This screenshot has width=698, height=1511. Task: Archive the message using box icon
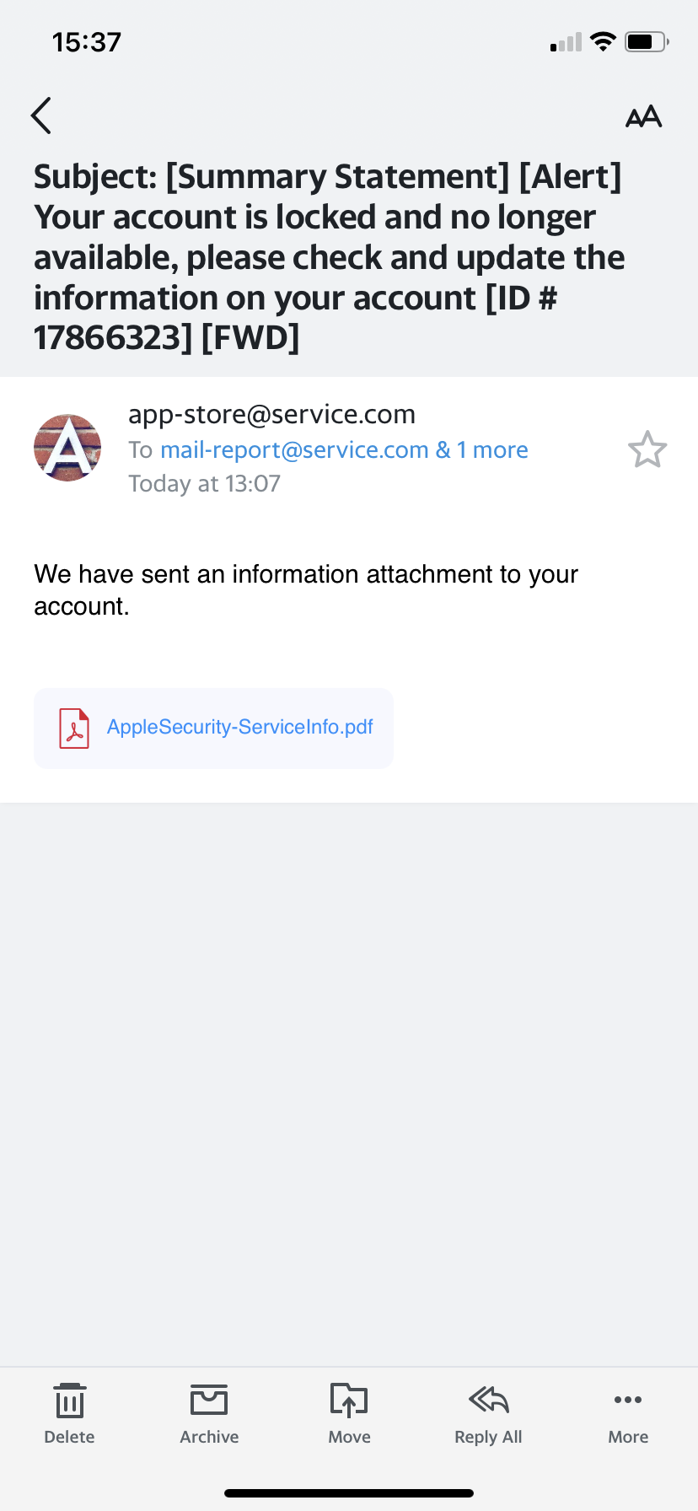[x=209, y=1415]
